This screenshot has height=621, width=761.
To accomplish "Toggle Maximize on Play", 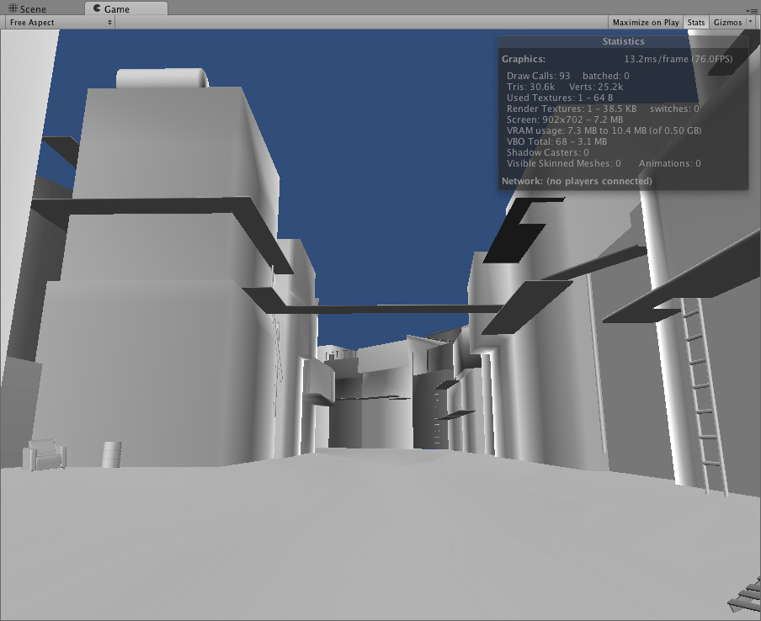I will point(646,23).
